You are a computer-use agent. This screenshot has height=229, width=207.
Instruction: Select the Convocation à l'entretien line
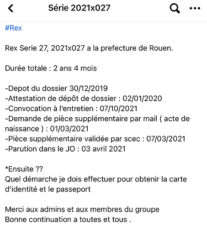click(71, 109)
